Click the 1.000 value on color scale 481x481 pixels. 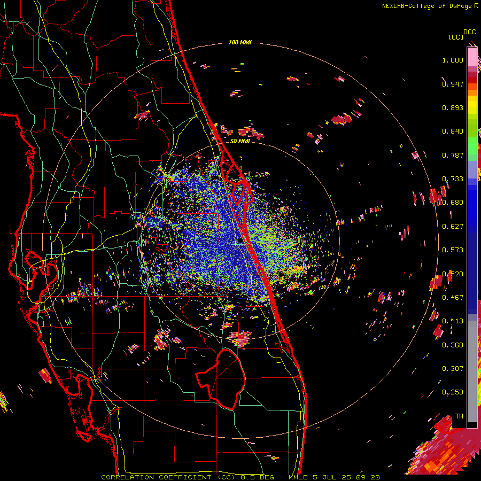(453, 60)
